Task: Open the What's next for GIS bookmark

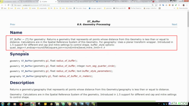Action: coord(120,8)
